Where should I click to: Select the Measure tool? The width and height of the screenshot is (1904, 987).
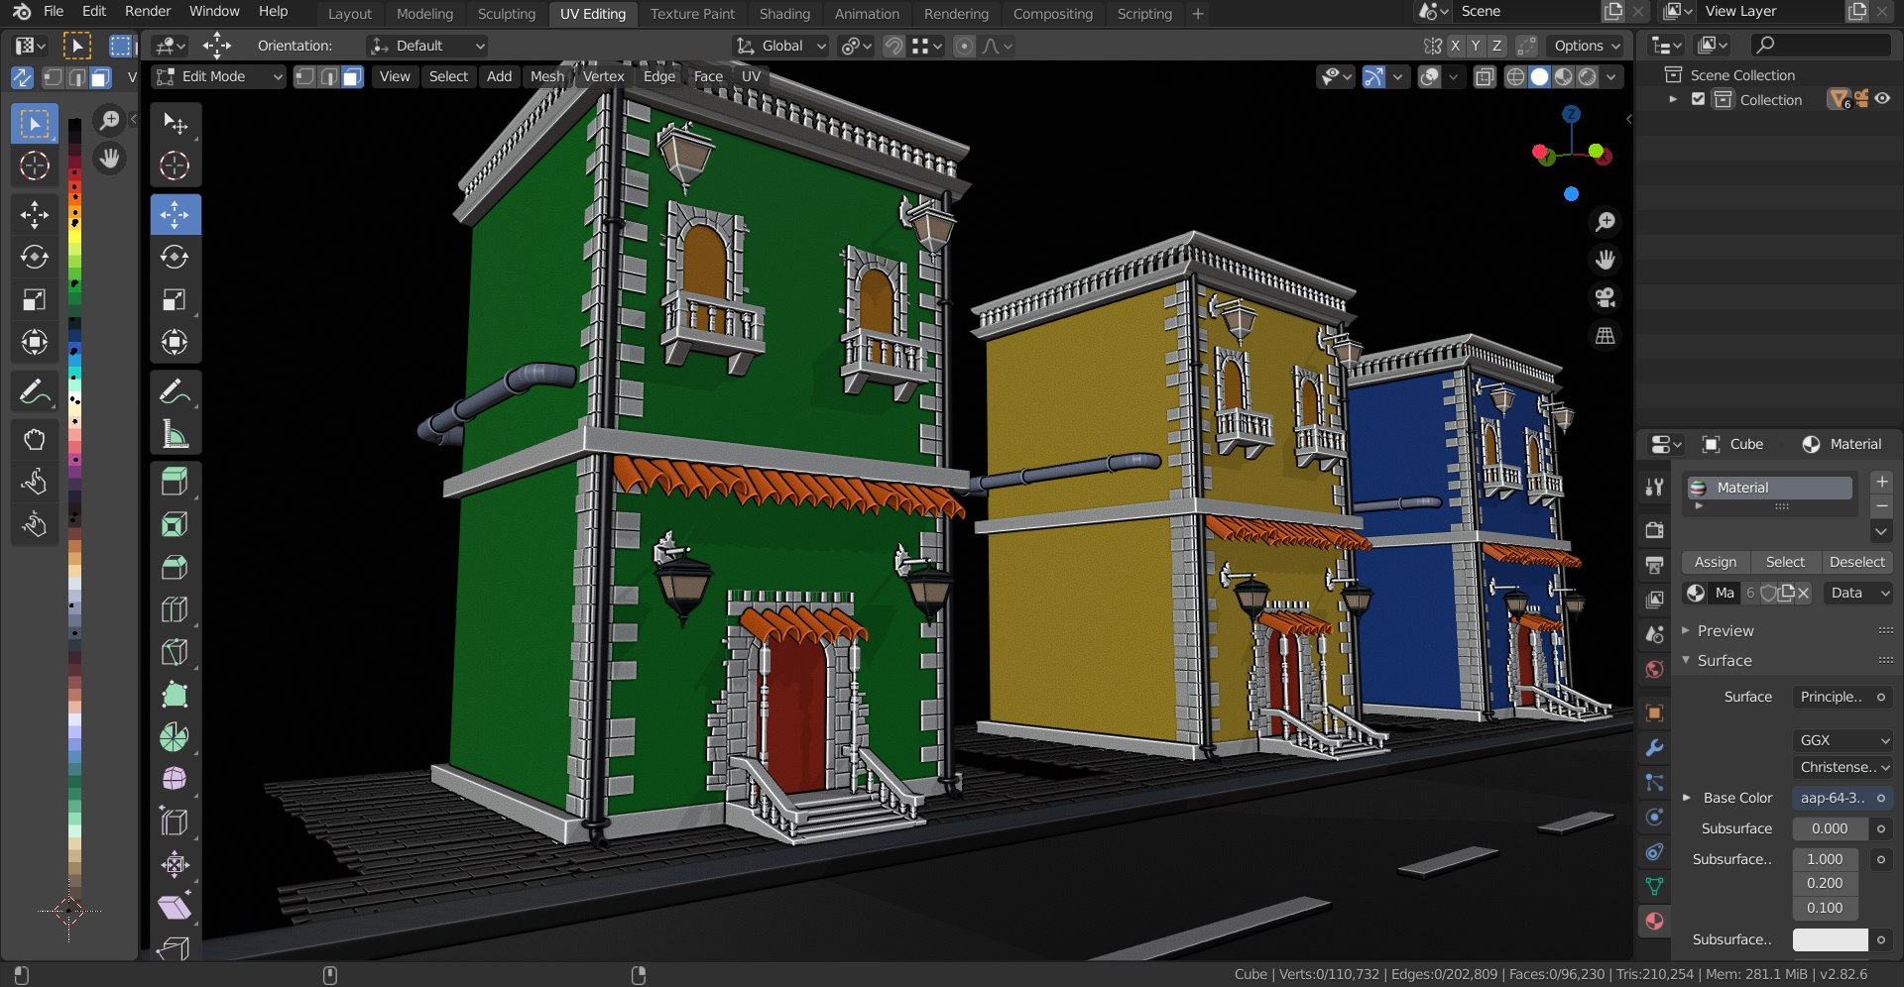click(176, 434)
